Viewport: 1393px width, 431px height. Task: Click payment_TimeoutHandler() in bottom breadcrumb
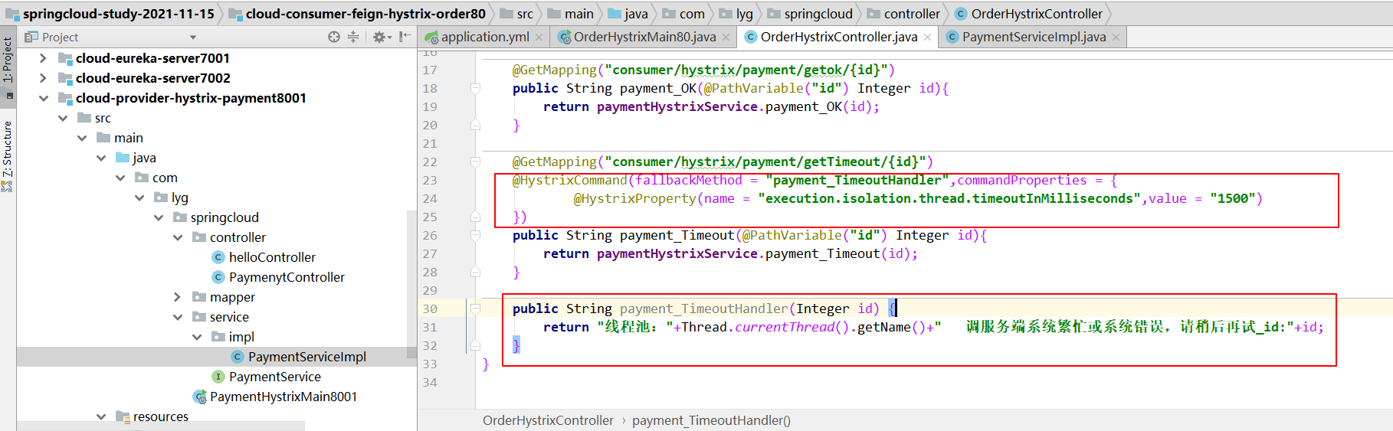pyautogui.click(x=711, y=420)
